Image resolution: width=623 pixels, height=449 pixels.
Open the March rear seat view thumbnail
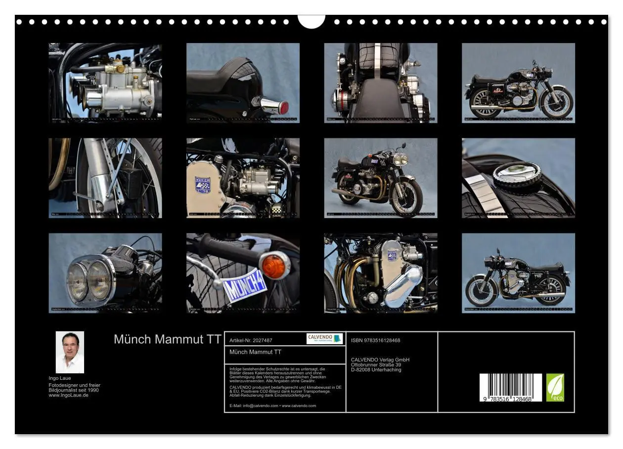[x=381, y=83]
